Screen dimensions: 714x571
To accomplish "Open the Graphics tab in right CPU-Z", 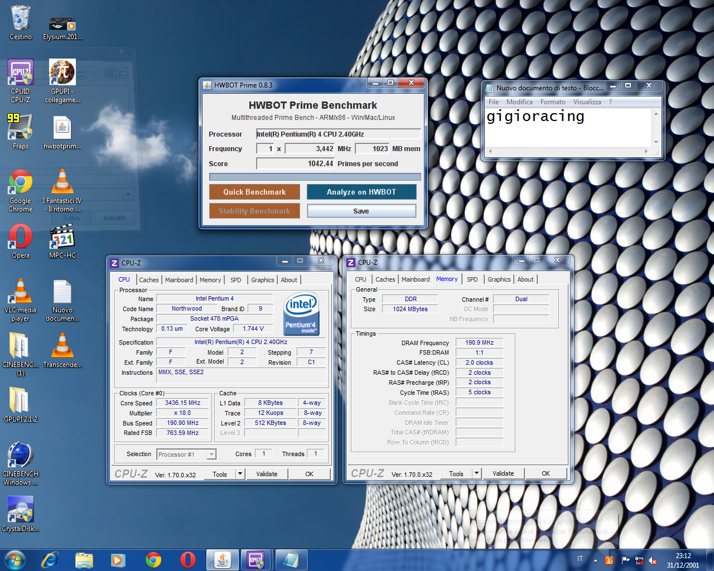I will (499, 279).
